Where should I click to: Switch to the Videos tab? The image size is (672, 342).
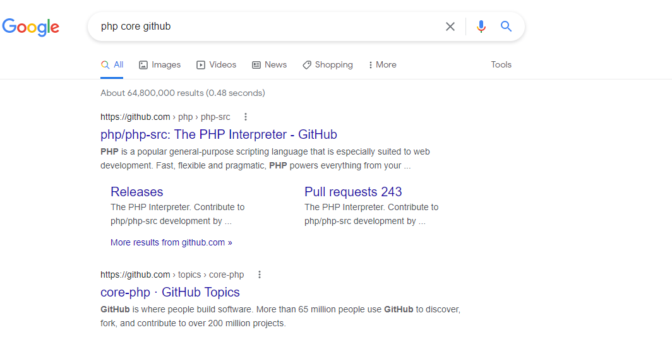217,65
